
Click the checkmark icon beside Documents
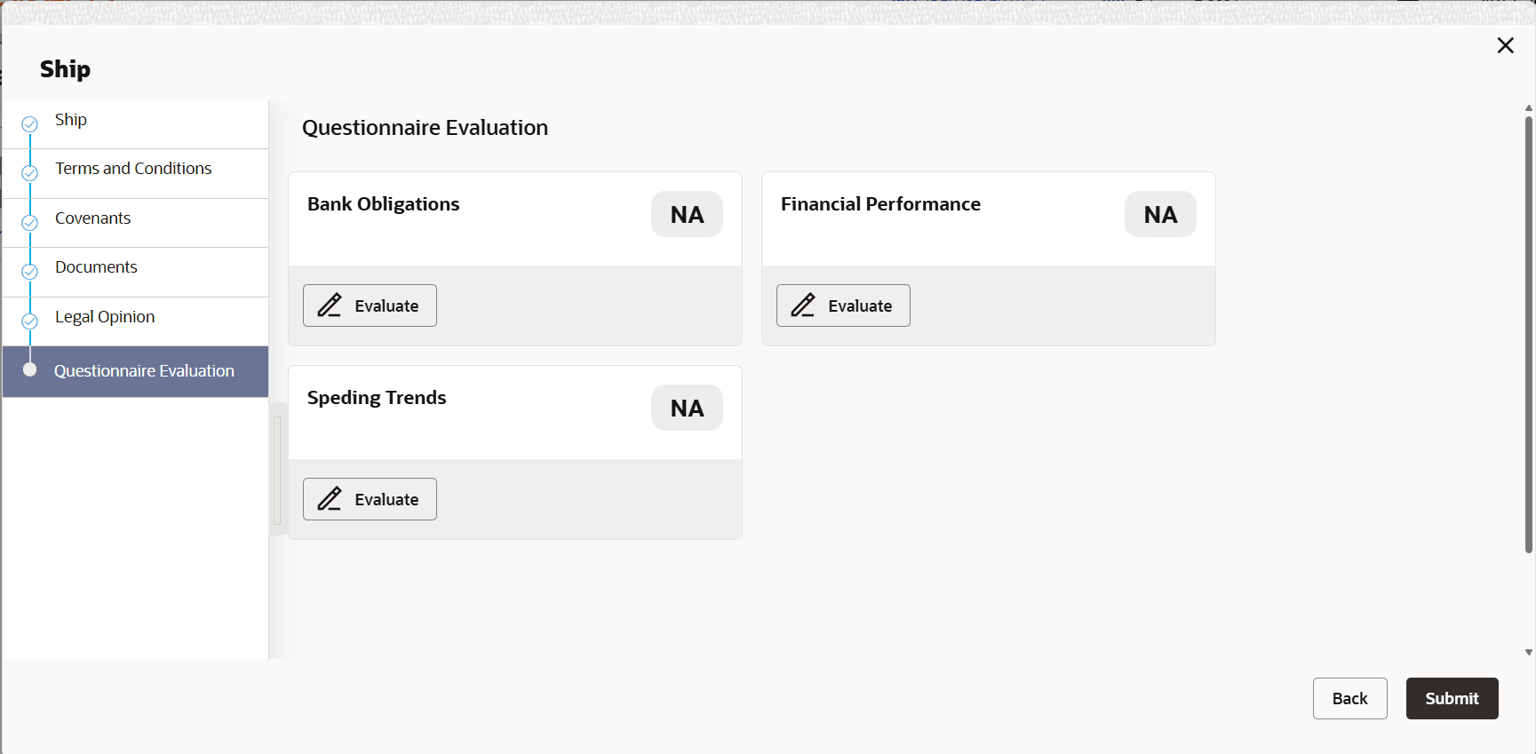[x=29, y=272]
